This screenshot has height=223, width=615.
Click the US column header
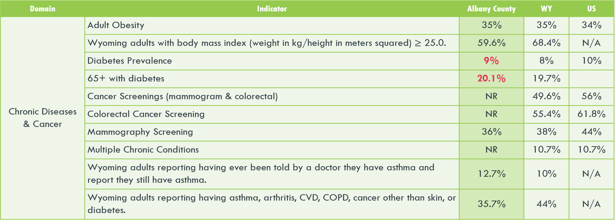592,9
